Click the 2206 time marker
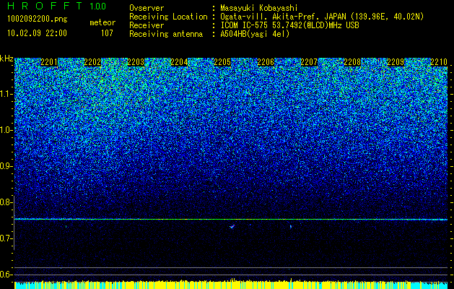Viewport: 454px width, 289px height. click(266, 62)
